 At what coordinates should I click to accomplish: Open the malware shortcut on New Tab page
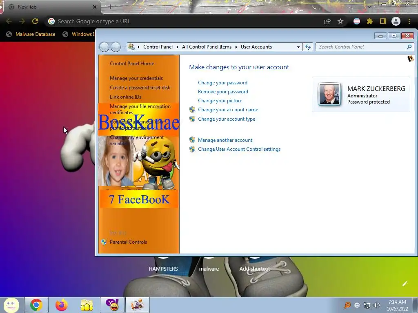click(209, 269)
